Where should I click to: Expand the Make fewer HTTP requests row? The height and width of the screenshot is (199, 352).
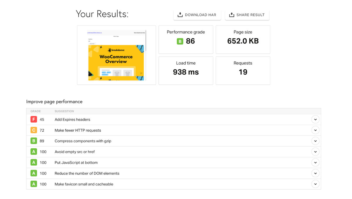click(x=315, y=130)
